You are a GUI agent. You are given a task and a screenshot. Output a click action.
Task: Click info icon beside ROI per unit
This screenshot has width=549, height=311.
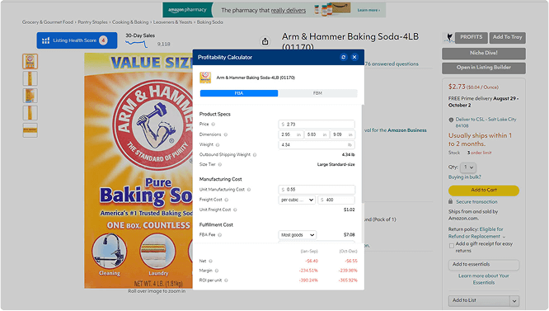[226, 280]
